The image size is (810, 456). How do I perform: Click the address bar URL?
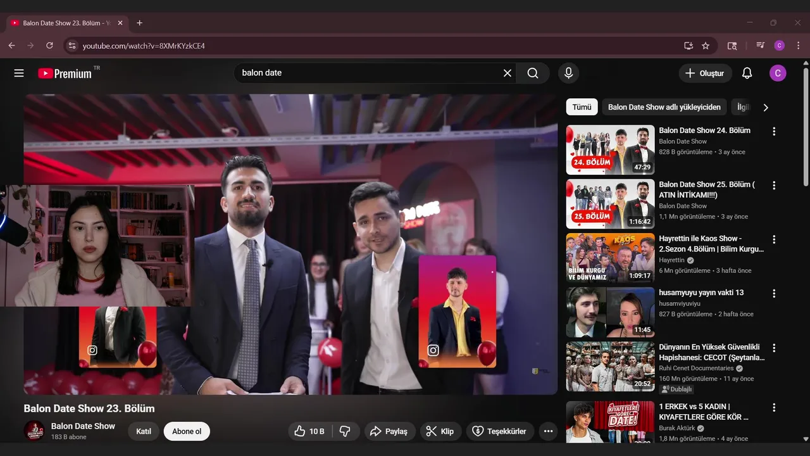coord(144,46)
